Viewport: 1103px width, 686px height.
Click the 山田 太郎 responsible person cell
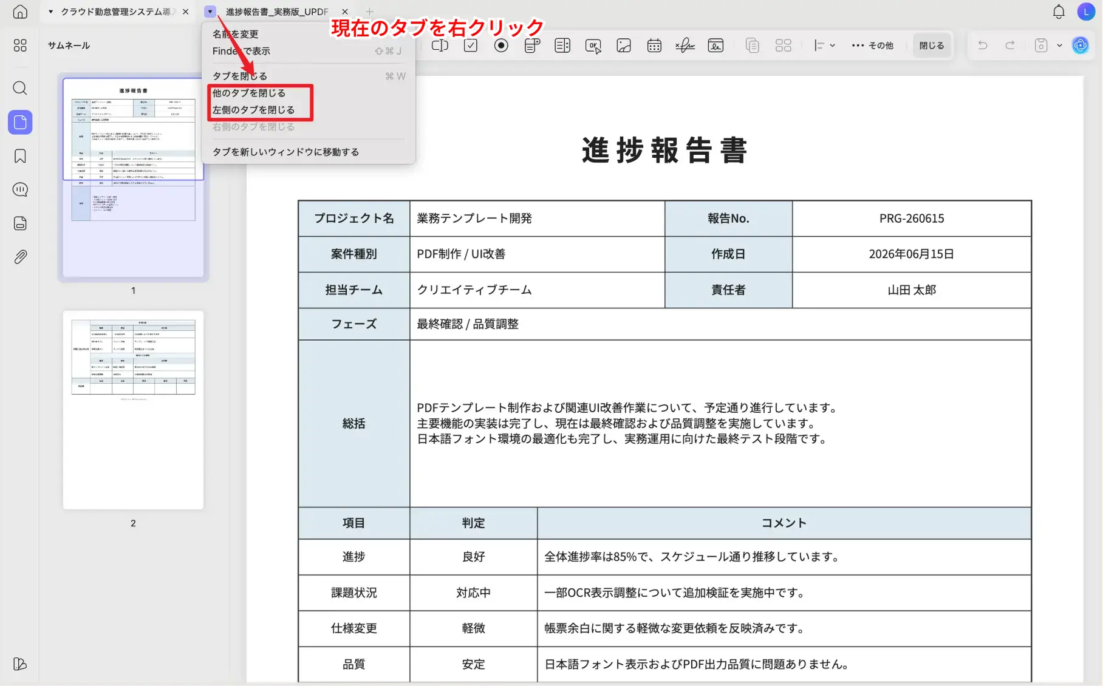click(912, 290)
